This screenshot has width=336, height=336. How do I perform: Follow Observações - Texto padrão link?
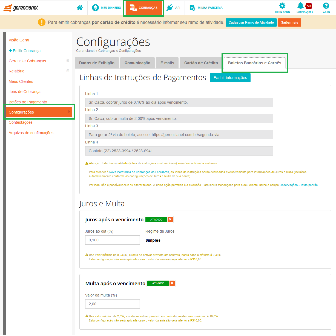[x=299, y=185]
